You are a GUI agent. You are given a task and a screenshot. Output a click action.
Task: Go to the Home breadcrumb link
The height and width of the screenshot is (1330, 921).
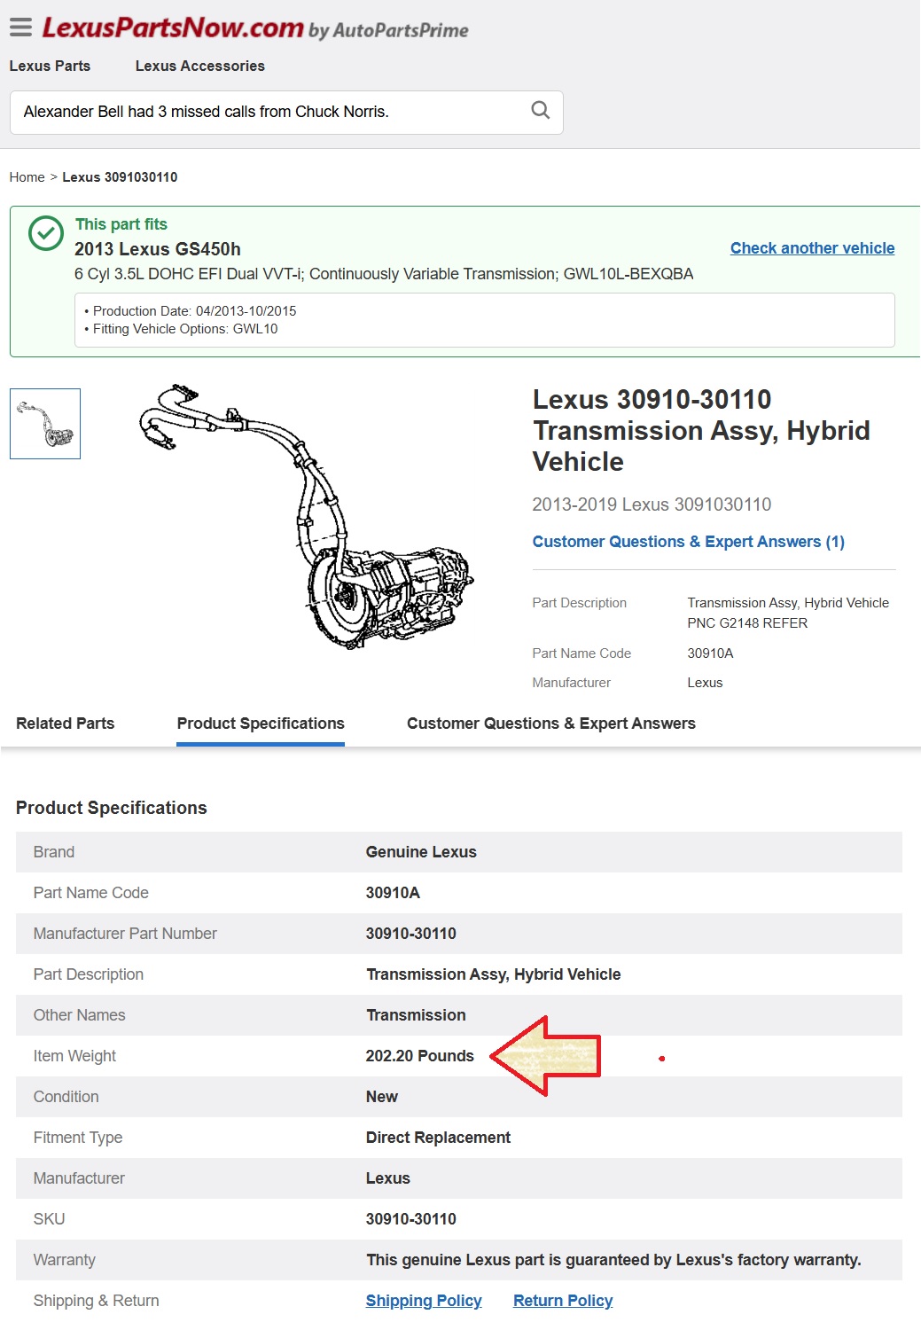[27, 177]
